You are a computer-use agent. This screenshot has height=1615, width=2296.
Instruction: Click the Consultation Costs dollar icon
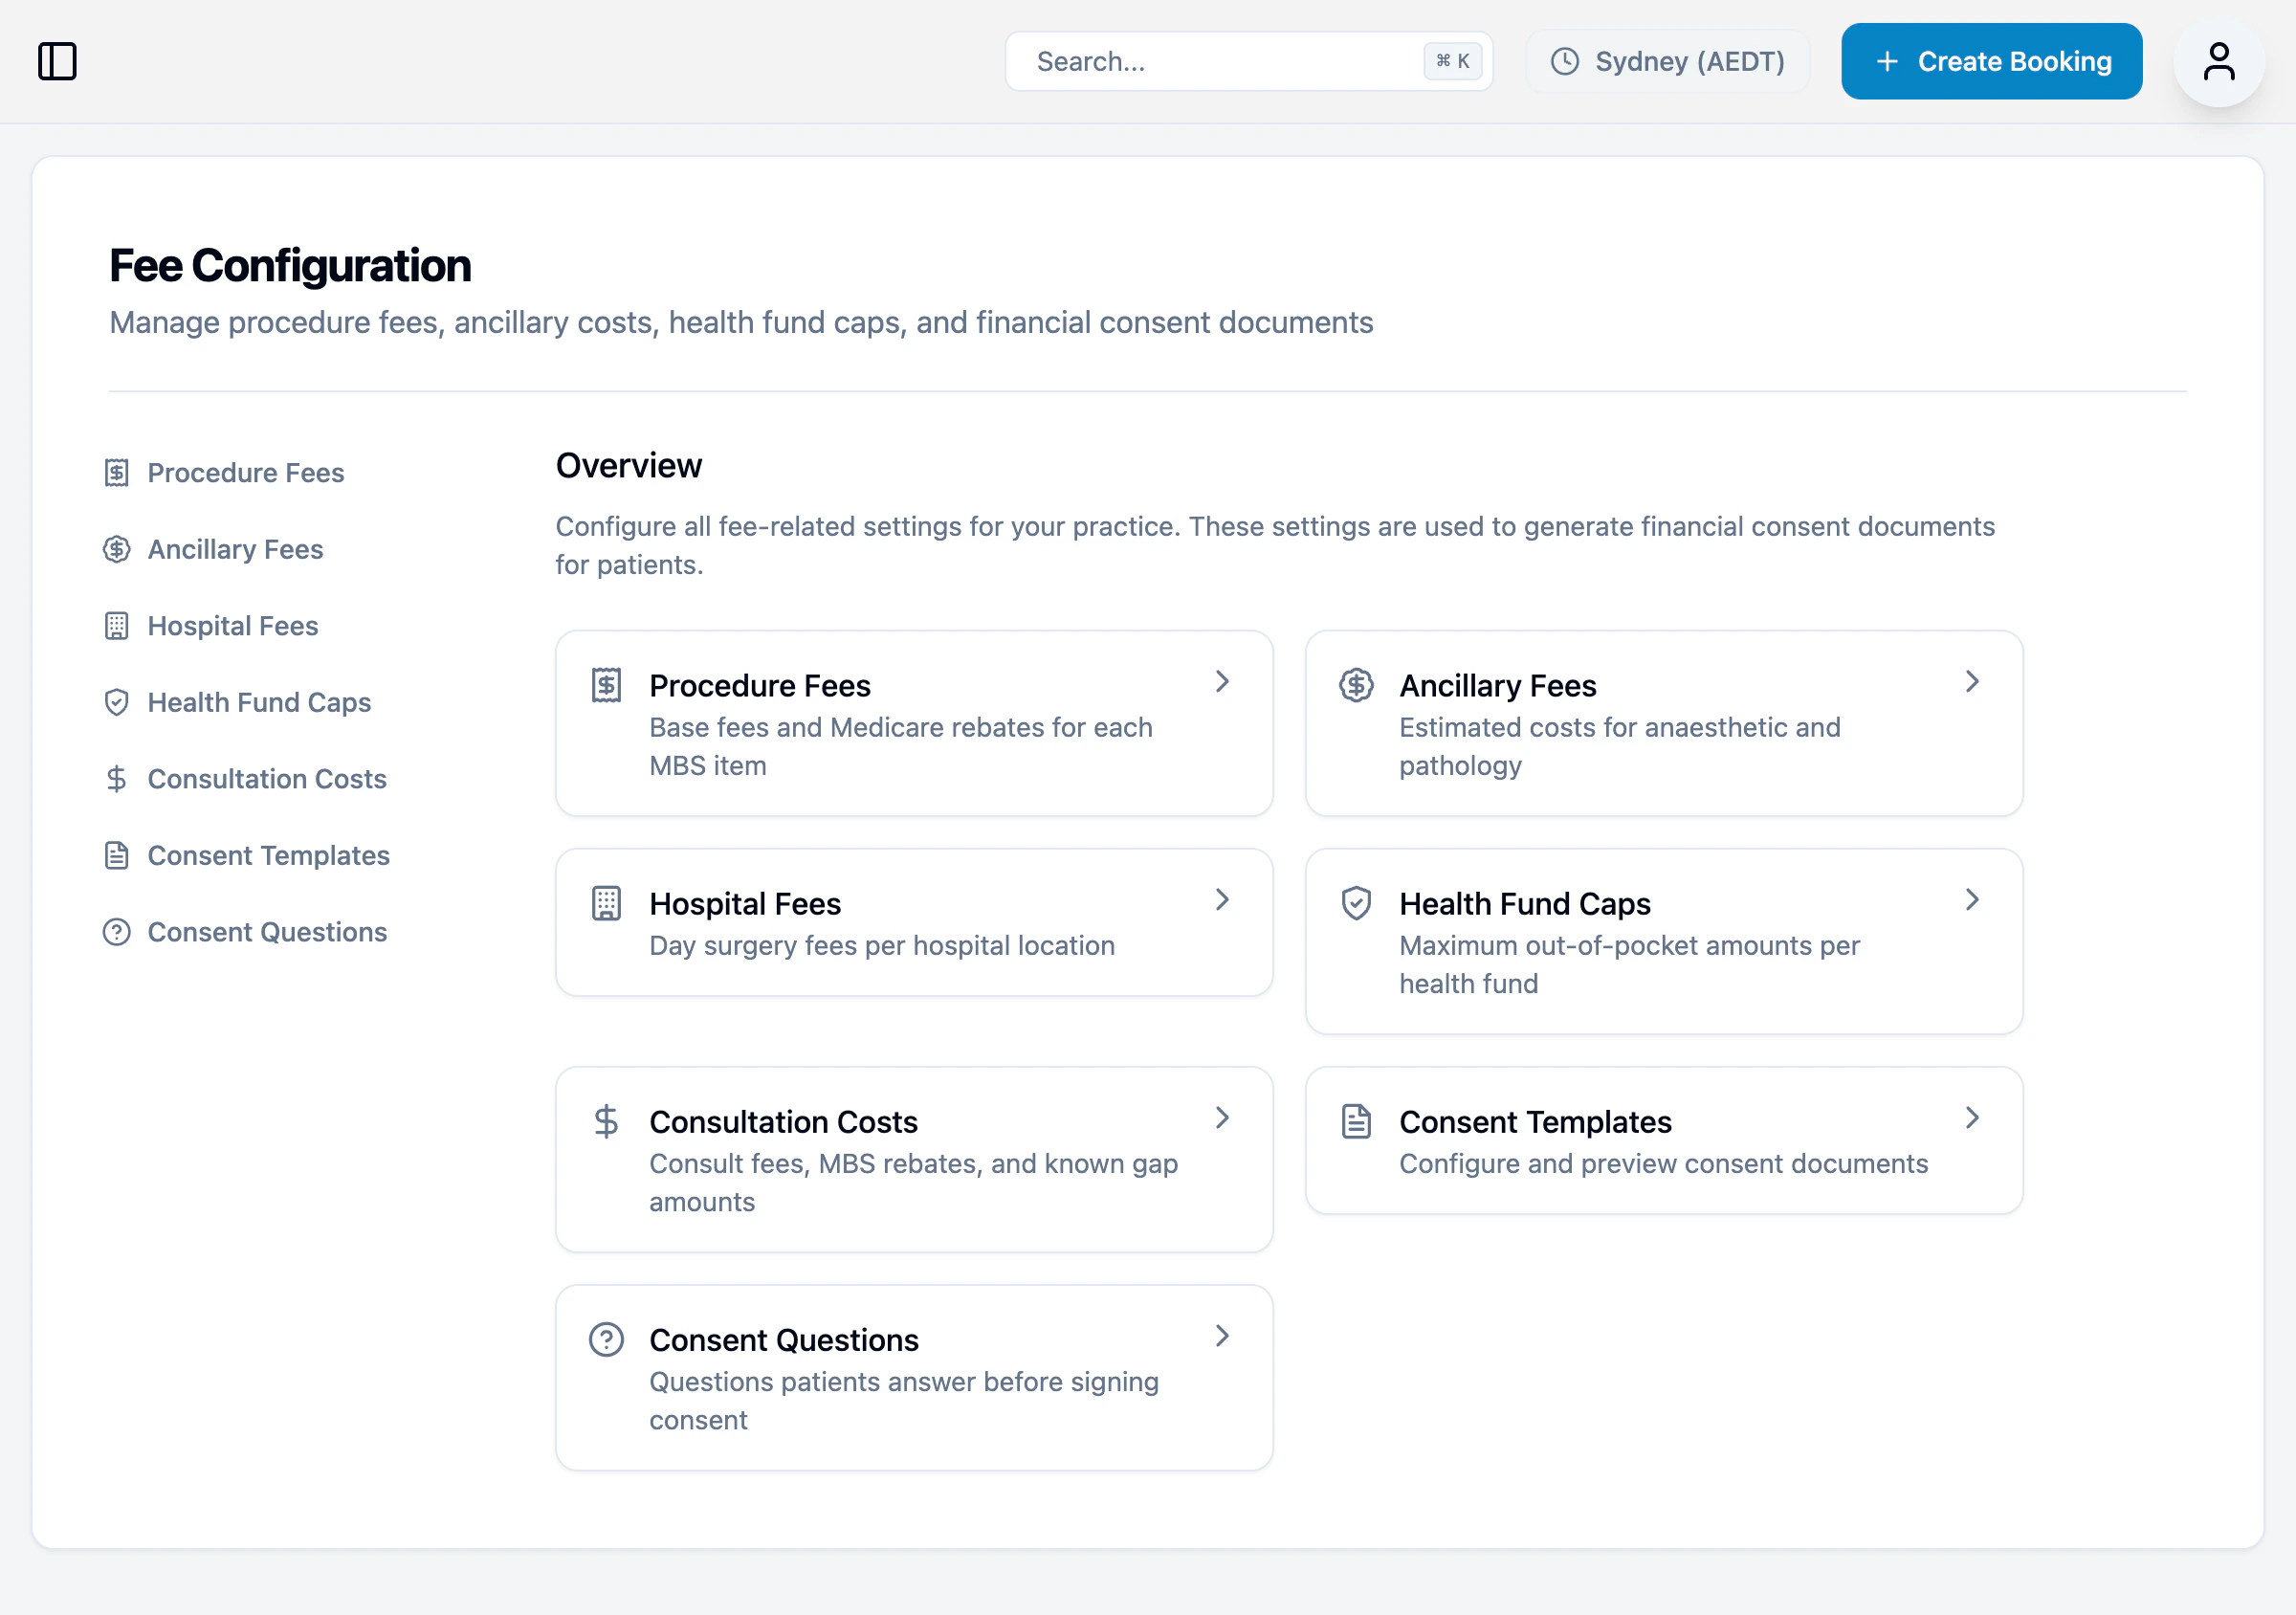116,778
